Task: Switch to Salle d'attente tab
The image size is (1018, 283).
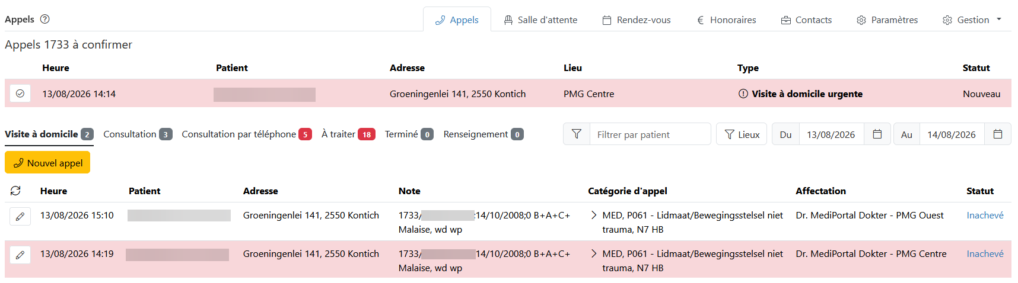Action: pos(540,20)
